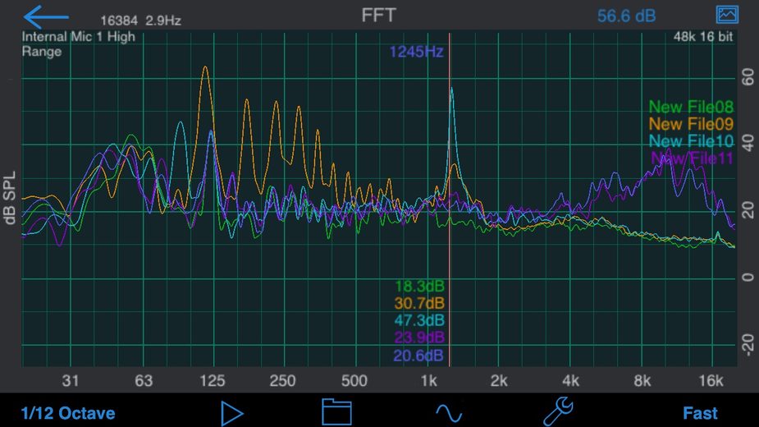
Task: Tap the orange 30.7dB cursor value
Action: tap(419, 303)
